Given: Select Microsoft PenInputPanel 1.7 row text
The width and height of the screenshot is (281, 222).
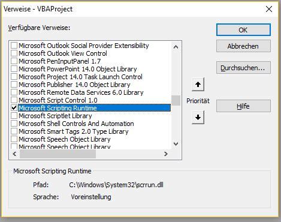Looking at the screenshot, I should (60, 61).
